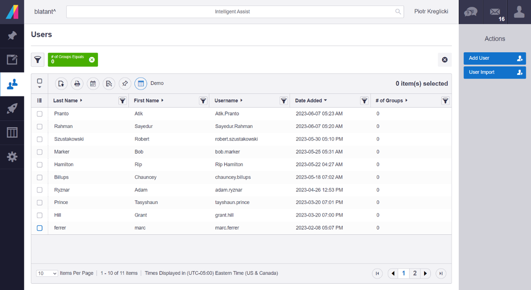Check the box for Rahman row
This screenshot has height=290, width=531.
pos(39,127)
